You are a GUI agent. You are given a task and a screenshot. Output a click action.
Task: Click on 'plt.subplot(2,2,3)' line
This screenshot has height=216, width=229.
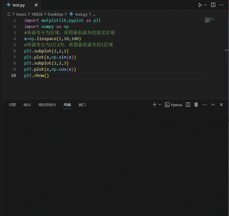point(46,63)
